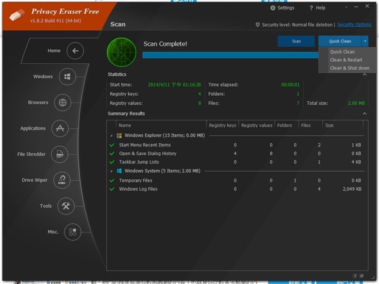This screenshot has height=284, width=379.
Task: Open the Security Options link
Action: coord(354,25)
